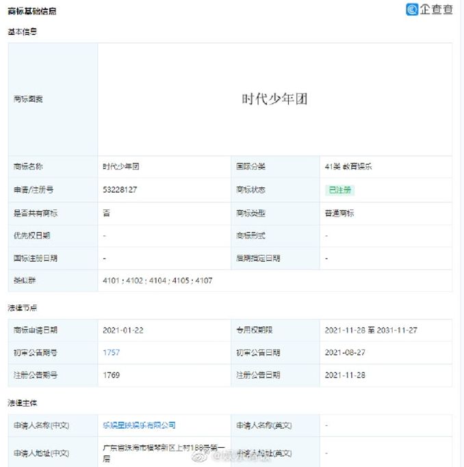Image resolution: width=464 pixels, height=467 pixels.
Task: Click registration number 53228127
Action: pos(120,190)
